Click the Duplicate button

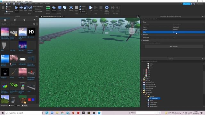pos(9,11)
